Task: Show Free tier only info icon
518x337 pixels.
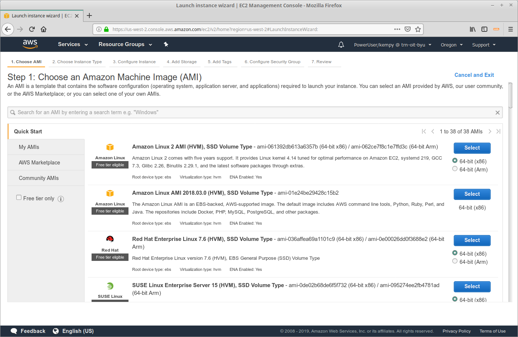Action: coord(61,199)
